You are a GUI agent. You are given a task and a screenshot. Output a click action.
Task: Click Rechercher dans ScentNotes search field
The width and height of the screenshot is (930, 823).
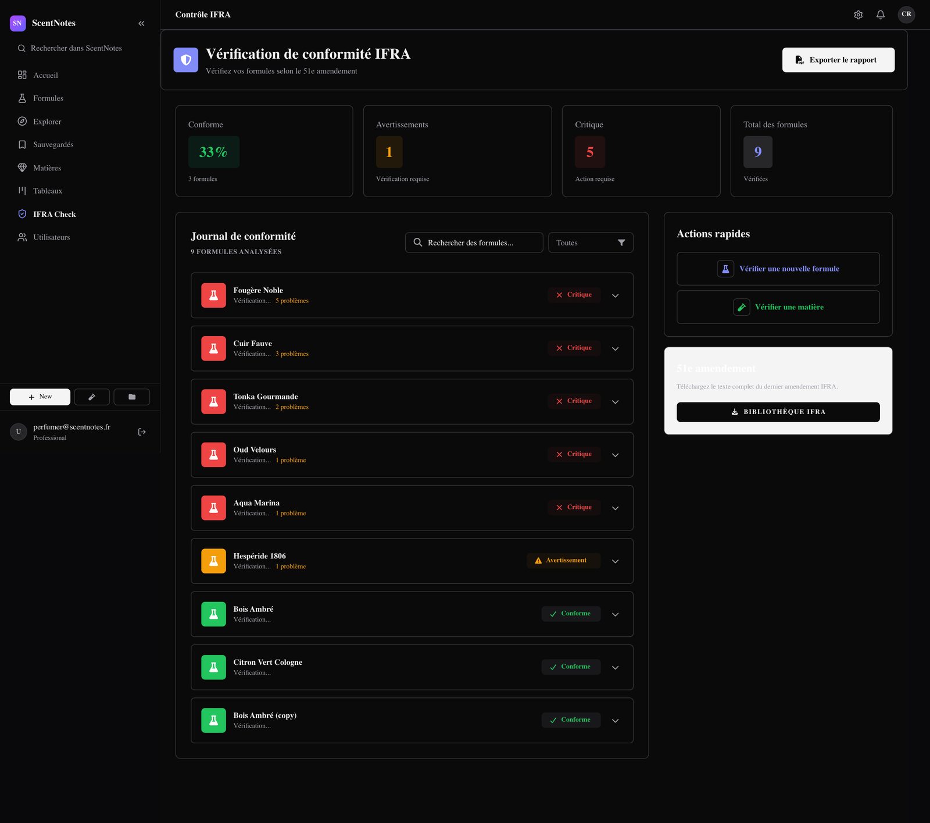point(80,48)
